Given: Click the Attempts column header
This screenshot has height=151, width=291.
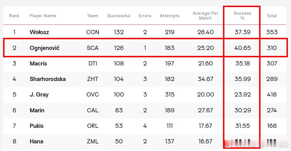Looking at the screenshot, I should point(170,16).
